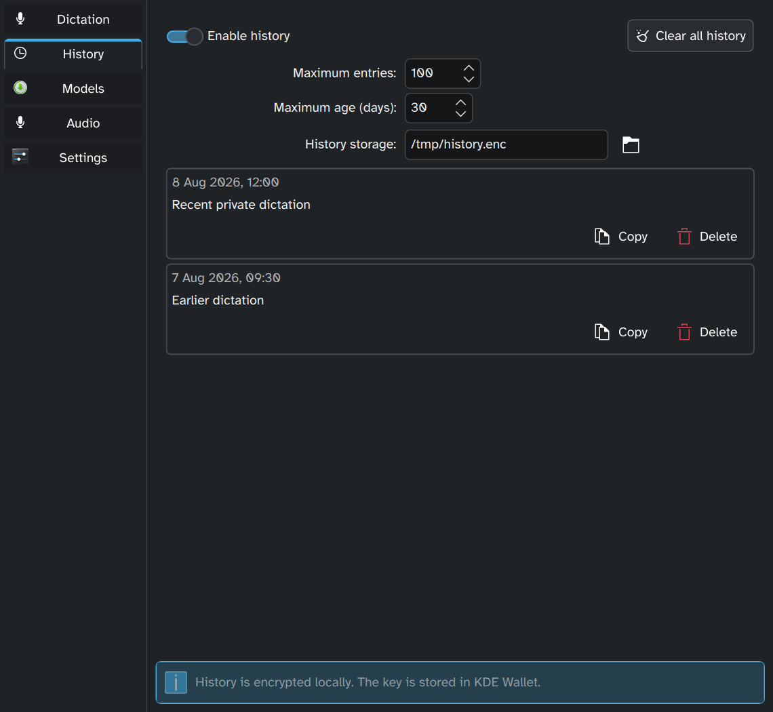Click the Enable history label

(248, 36)
